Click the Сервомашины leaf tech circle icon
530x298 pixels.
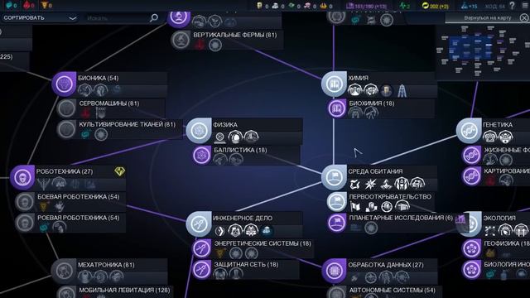point(66,108)
